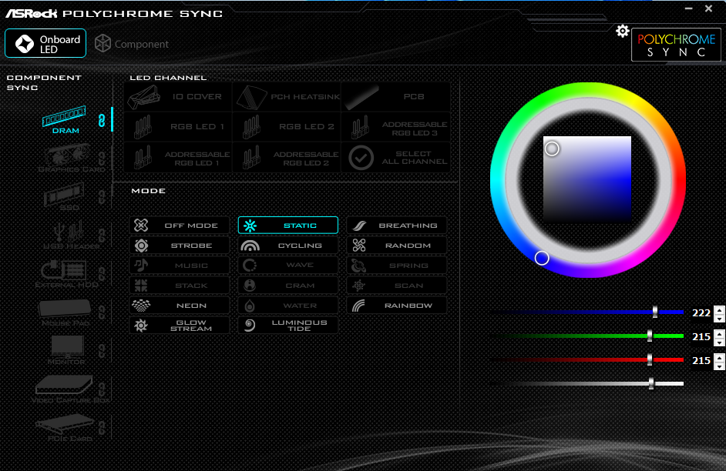Set lighting mode to Breathing
The height and width of the screenshot is (471, 726).
[x=396, y=225]
